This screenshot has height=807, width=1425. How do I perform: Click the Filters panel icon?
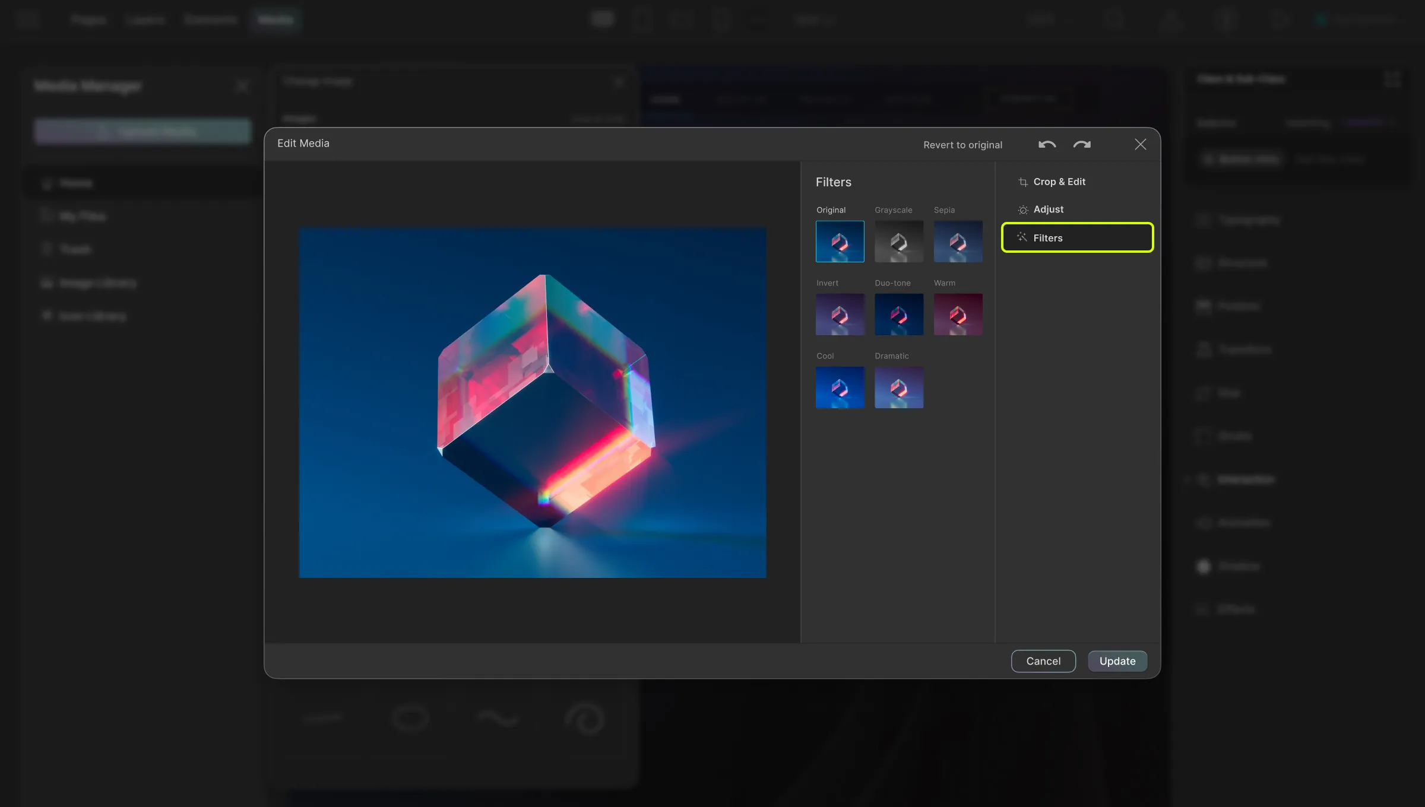(1022, 238)
